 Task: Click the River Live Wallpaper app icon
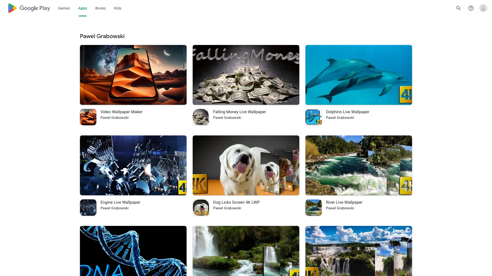coord(314,208)
